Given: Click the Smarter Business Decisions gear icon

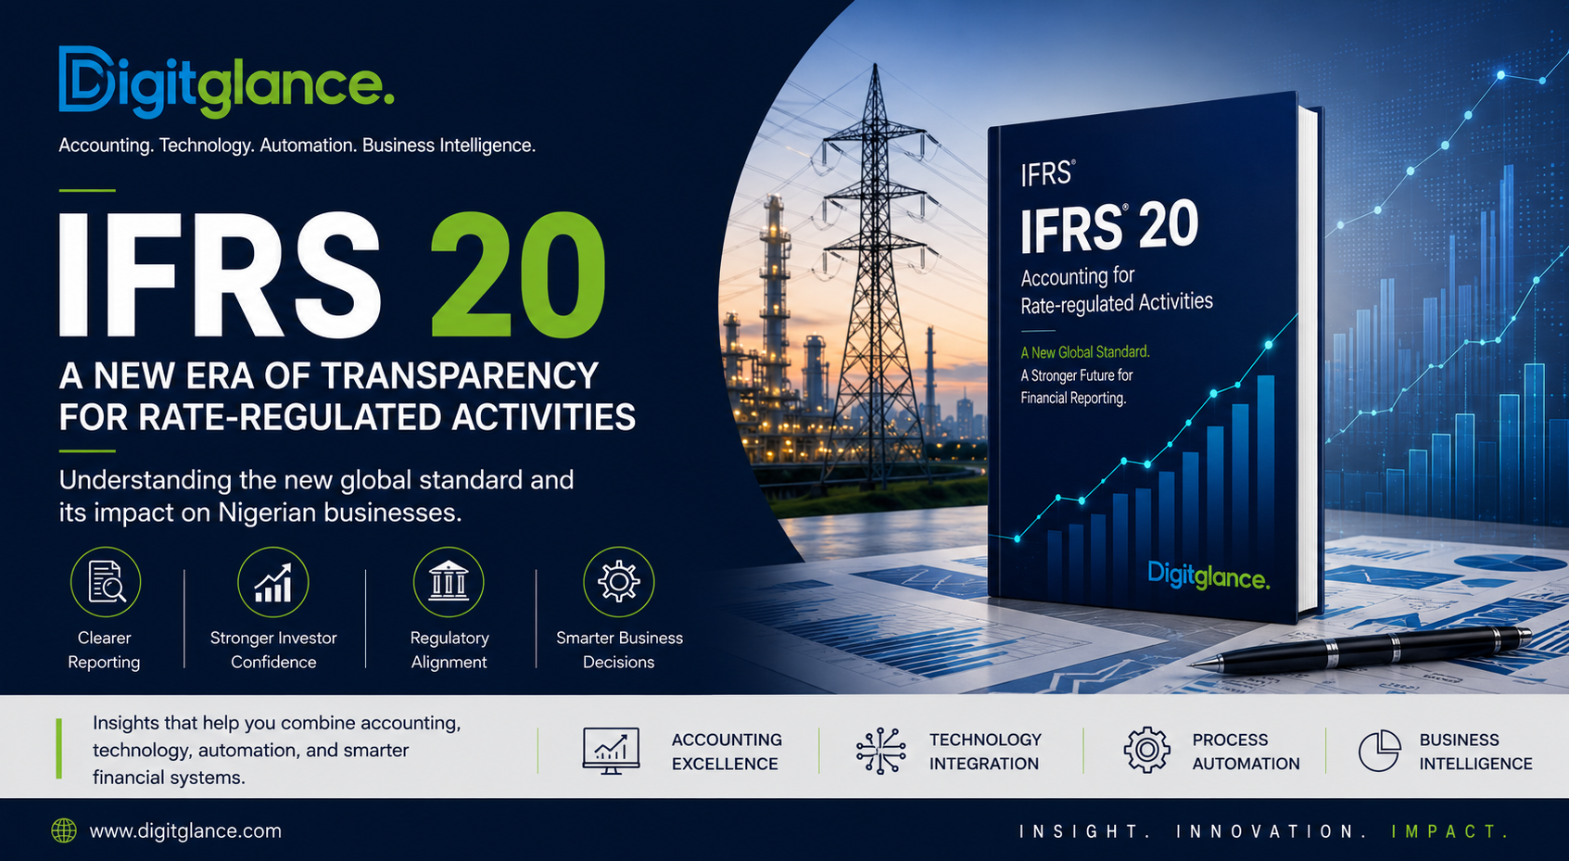Looking at the screenshot, I should pos(619,582).
